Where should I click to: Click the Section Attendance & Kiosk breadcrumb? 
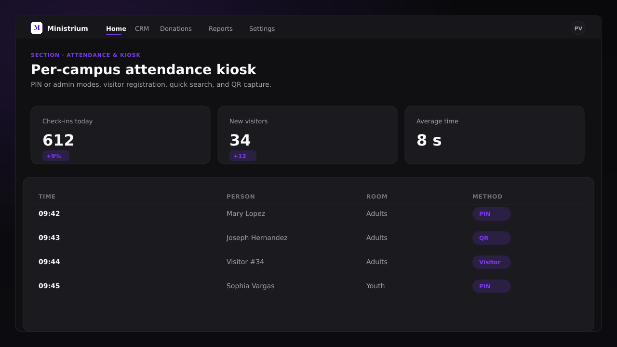86,55
